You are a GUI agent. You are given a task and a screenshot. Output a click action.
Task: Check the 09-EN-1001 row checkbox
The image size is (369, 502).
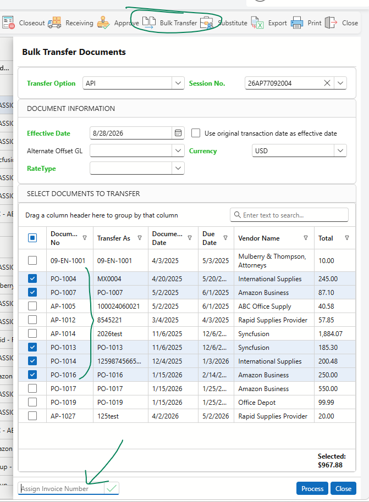click(x=32, y=260)
